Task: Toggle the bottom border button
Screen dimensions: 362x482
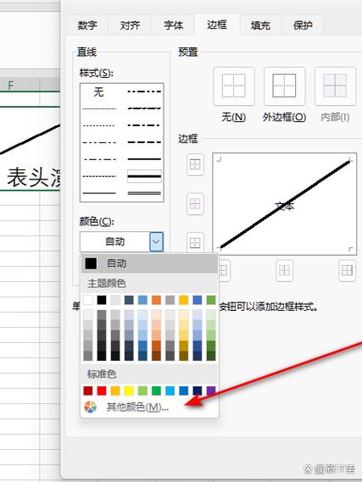Action: 195,242
